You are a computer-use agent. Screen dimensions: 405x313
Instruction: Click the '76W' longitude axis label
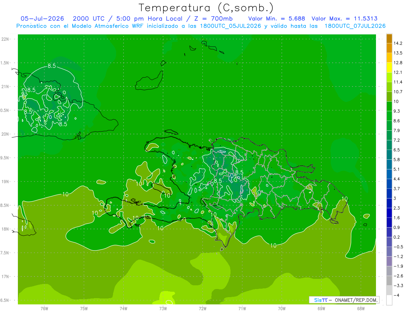44,308
